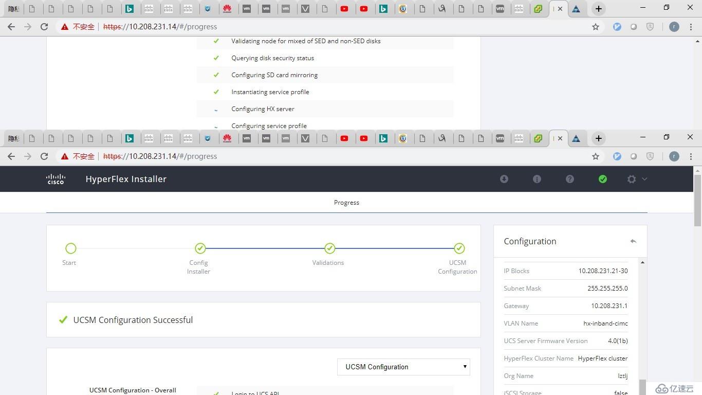Switch to Huawei tab in lower window
Viewport: 702px width, 395px height.
(227, 138)
